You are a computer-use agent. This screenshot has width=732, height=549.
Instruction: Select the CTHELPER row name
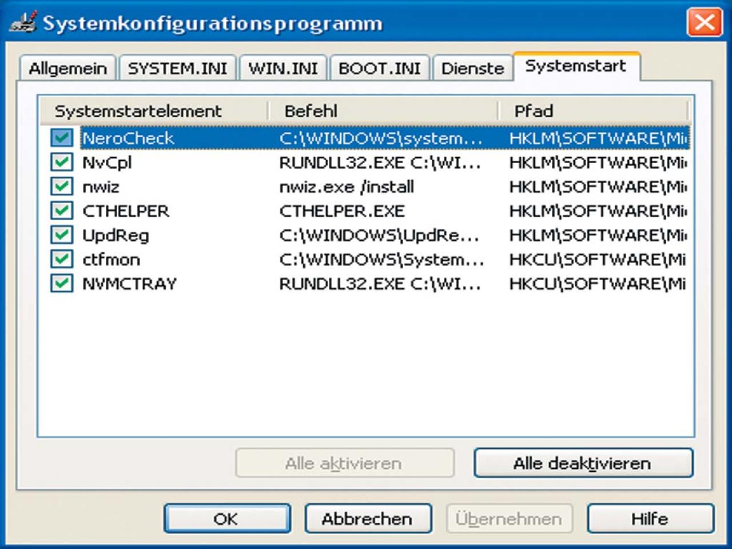click(x=126, y=211)
